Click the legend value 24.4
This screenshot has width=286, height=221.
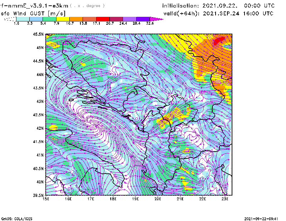pyautogui.click(x=123, y=23)
